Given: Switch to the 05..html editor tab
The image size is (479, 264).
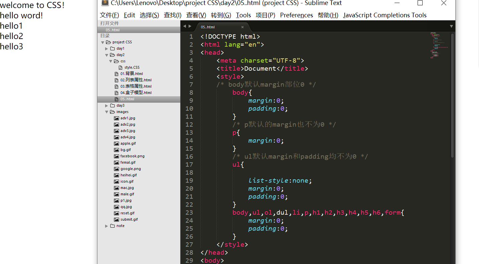Looking at the screenshot, I should (222, 27).
